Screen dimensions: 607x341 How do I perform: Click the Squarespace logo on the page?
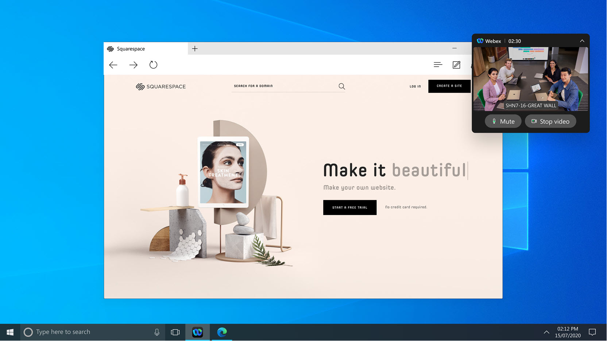click(161, 86)
